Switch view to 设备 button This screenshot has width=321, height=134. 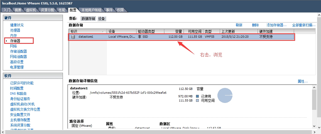(x=102, y=19)
